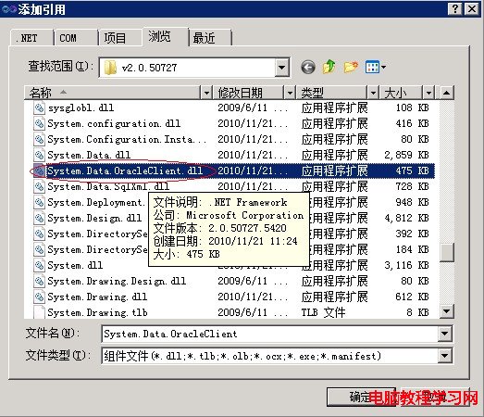Select System.Design.dll file name
This screenshot has height=417, width=484.
pyautogui.click(x=94, y=218)
